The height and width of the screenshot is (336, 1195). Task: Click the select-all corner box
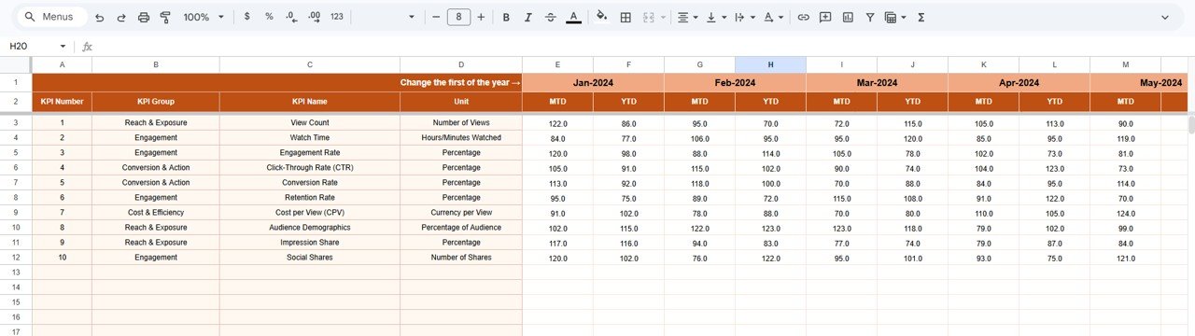16,64
